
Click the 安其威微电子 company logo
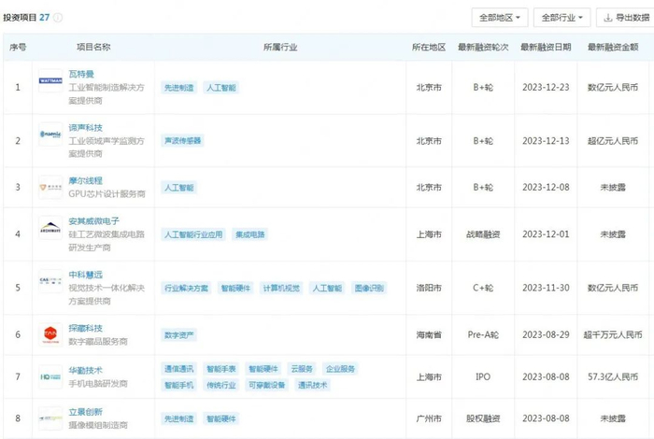[x=50, y=227]
